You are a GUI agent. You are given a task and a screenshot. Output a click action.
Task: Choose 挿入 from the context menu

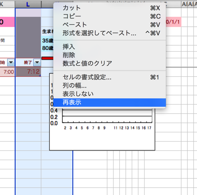click(110, 47)
